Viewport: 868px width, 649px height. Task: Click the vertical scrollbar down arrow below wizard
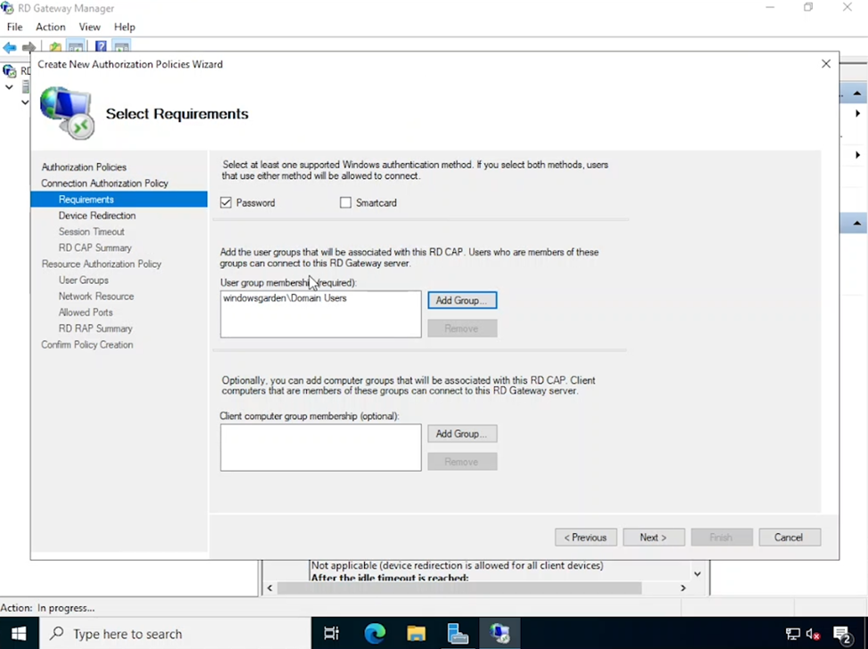pos(697,574)
